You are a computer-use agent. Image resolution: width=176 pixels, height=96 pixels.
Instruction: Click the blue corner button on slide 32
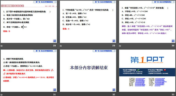click(114, 90)
